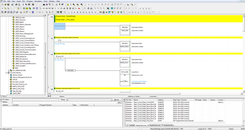Click the Browse... button
Screen dimensions: 245x130
(117, 100)
